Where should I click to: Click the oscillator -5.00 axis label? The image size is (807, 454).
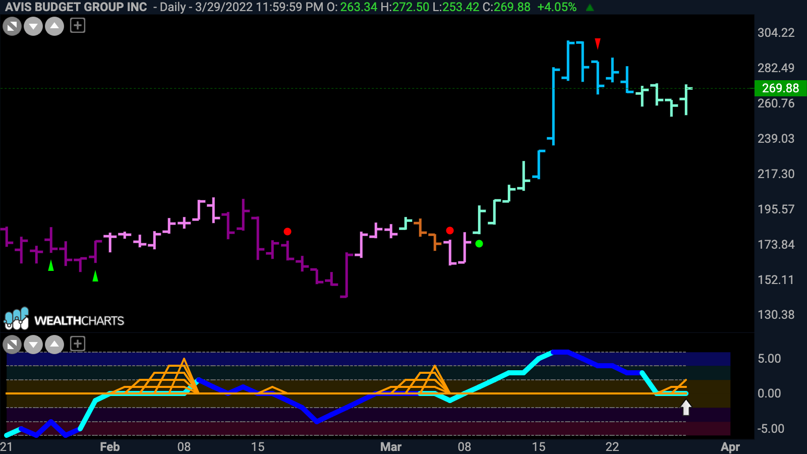pyautogui.click(x=771, y=429)
